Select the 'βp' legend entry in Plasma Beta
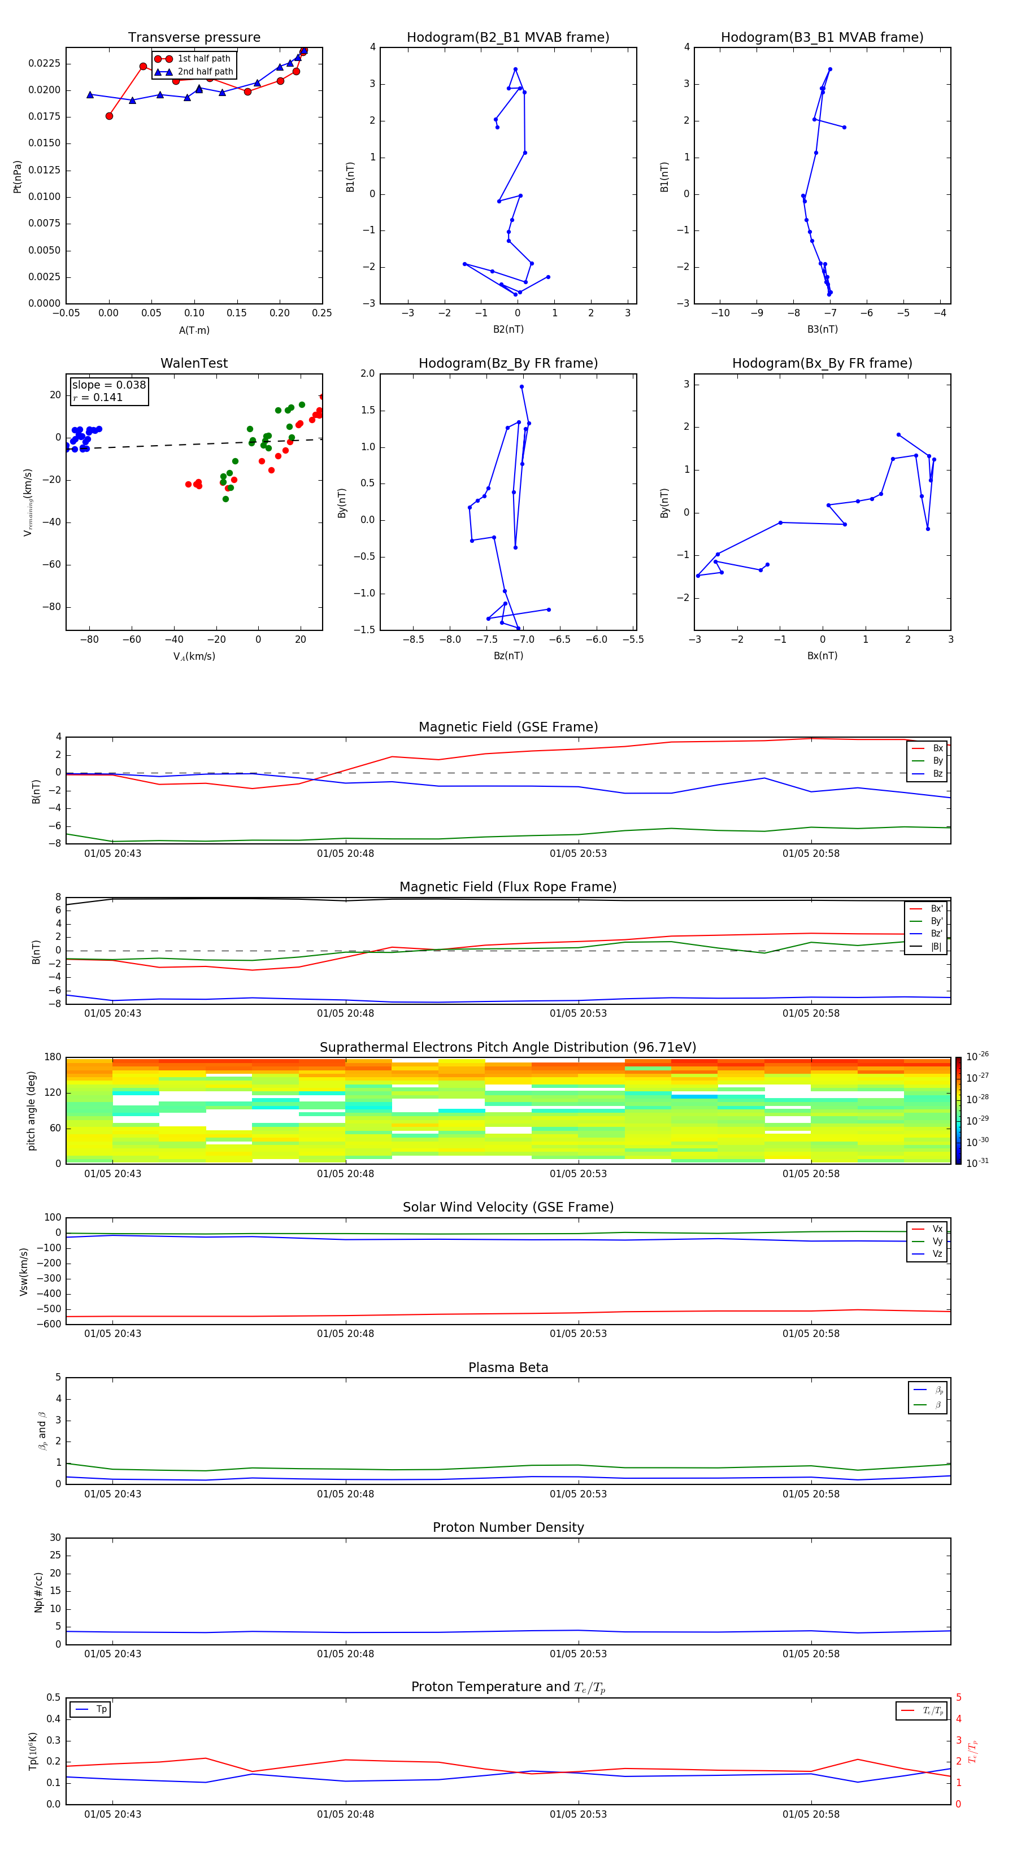 pyautogui.click(x=928, y=1390)
